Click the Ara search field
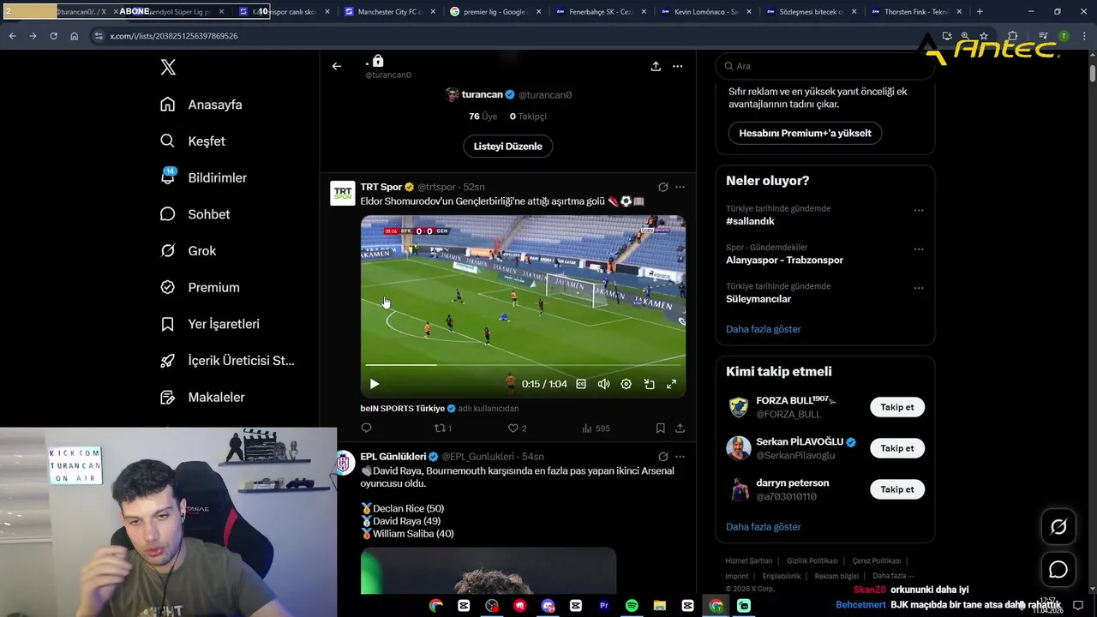1097x617 pixels. tap(824, 66)
